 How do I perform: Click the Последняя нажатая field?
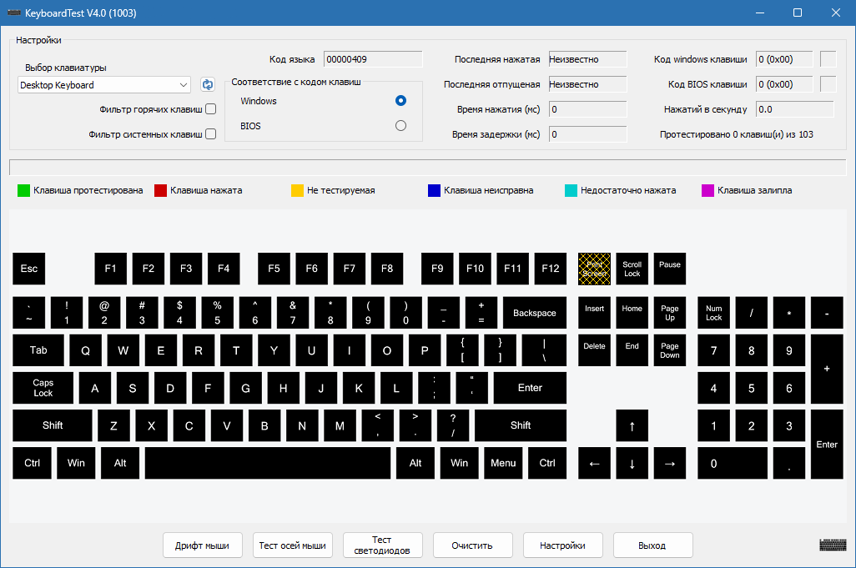[x=587, y=59]
